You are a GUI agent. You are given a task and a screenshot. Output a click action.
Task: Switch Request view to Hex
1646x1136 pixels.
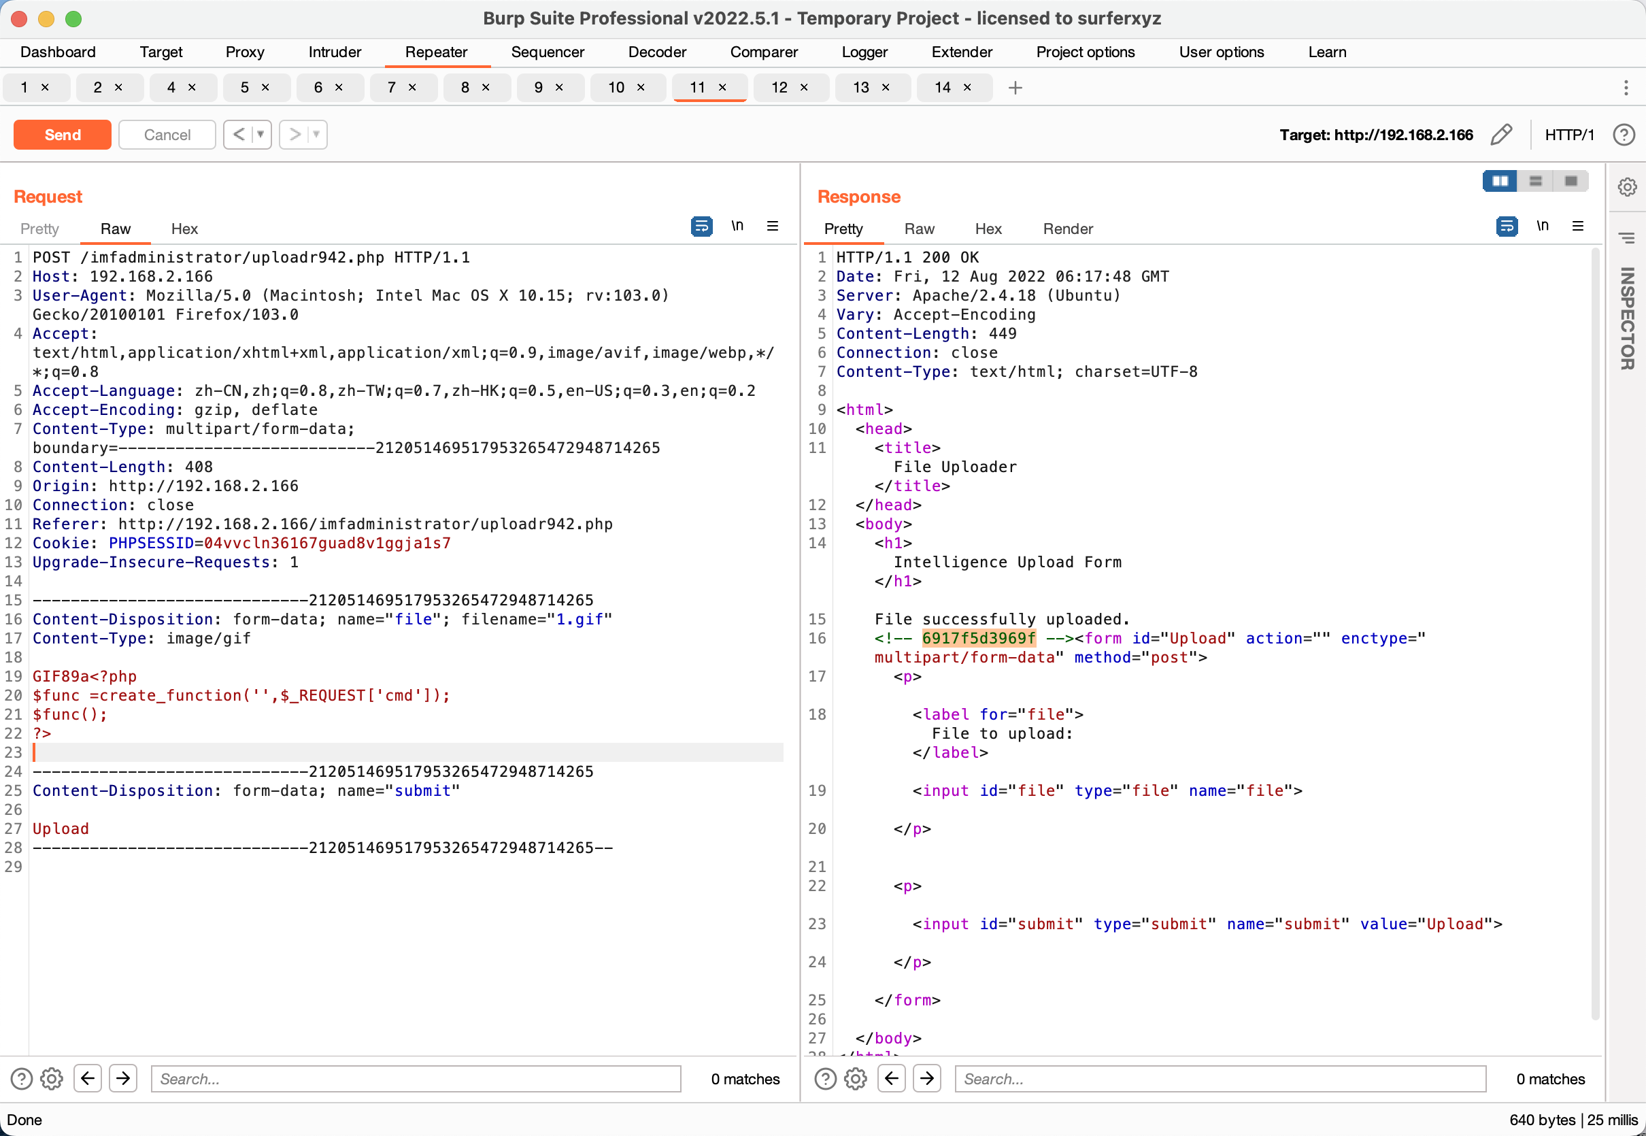(184, 229)
